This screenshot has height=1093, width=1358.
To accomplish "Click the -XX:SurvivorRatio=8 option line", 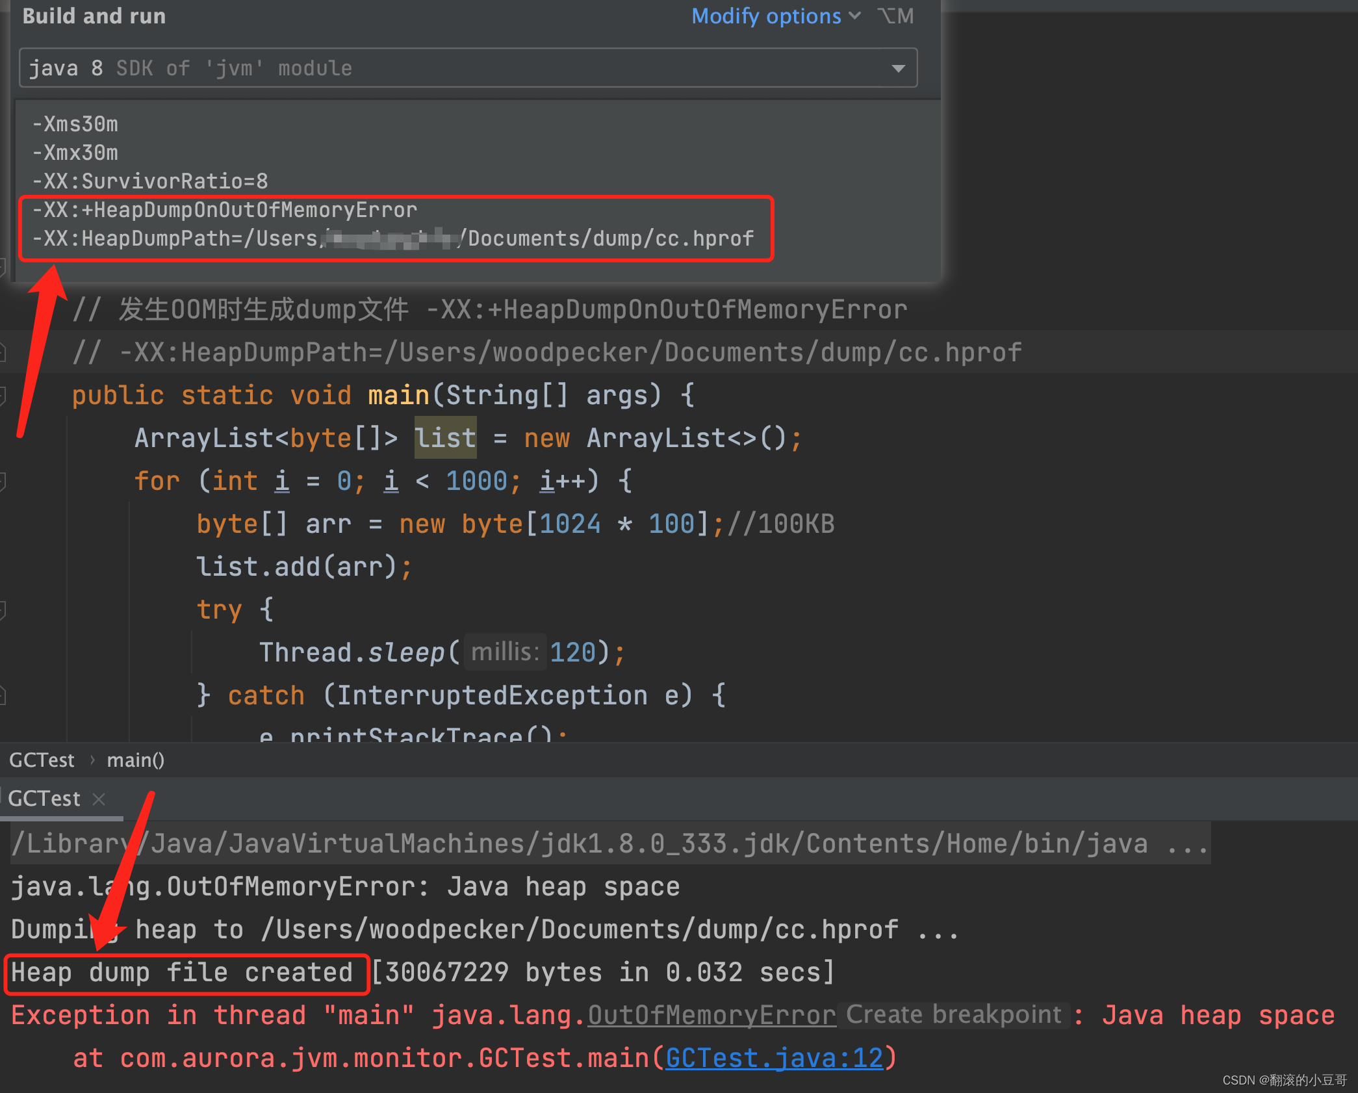I will coord(150,181).
